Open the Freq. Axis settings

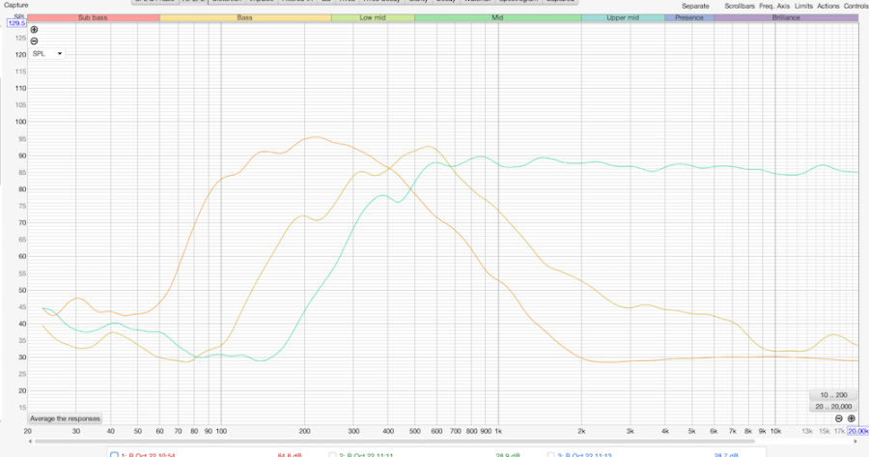tap(774, 6)
